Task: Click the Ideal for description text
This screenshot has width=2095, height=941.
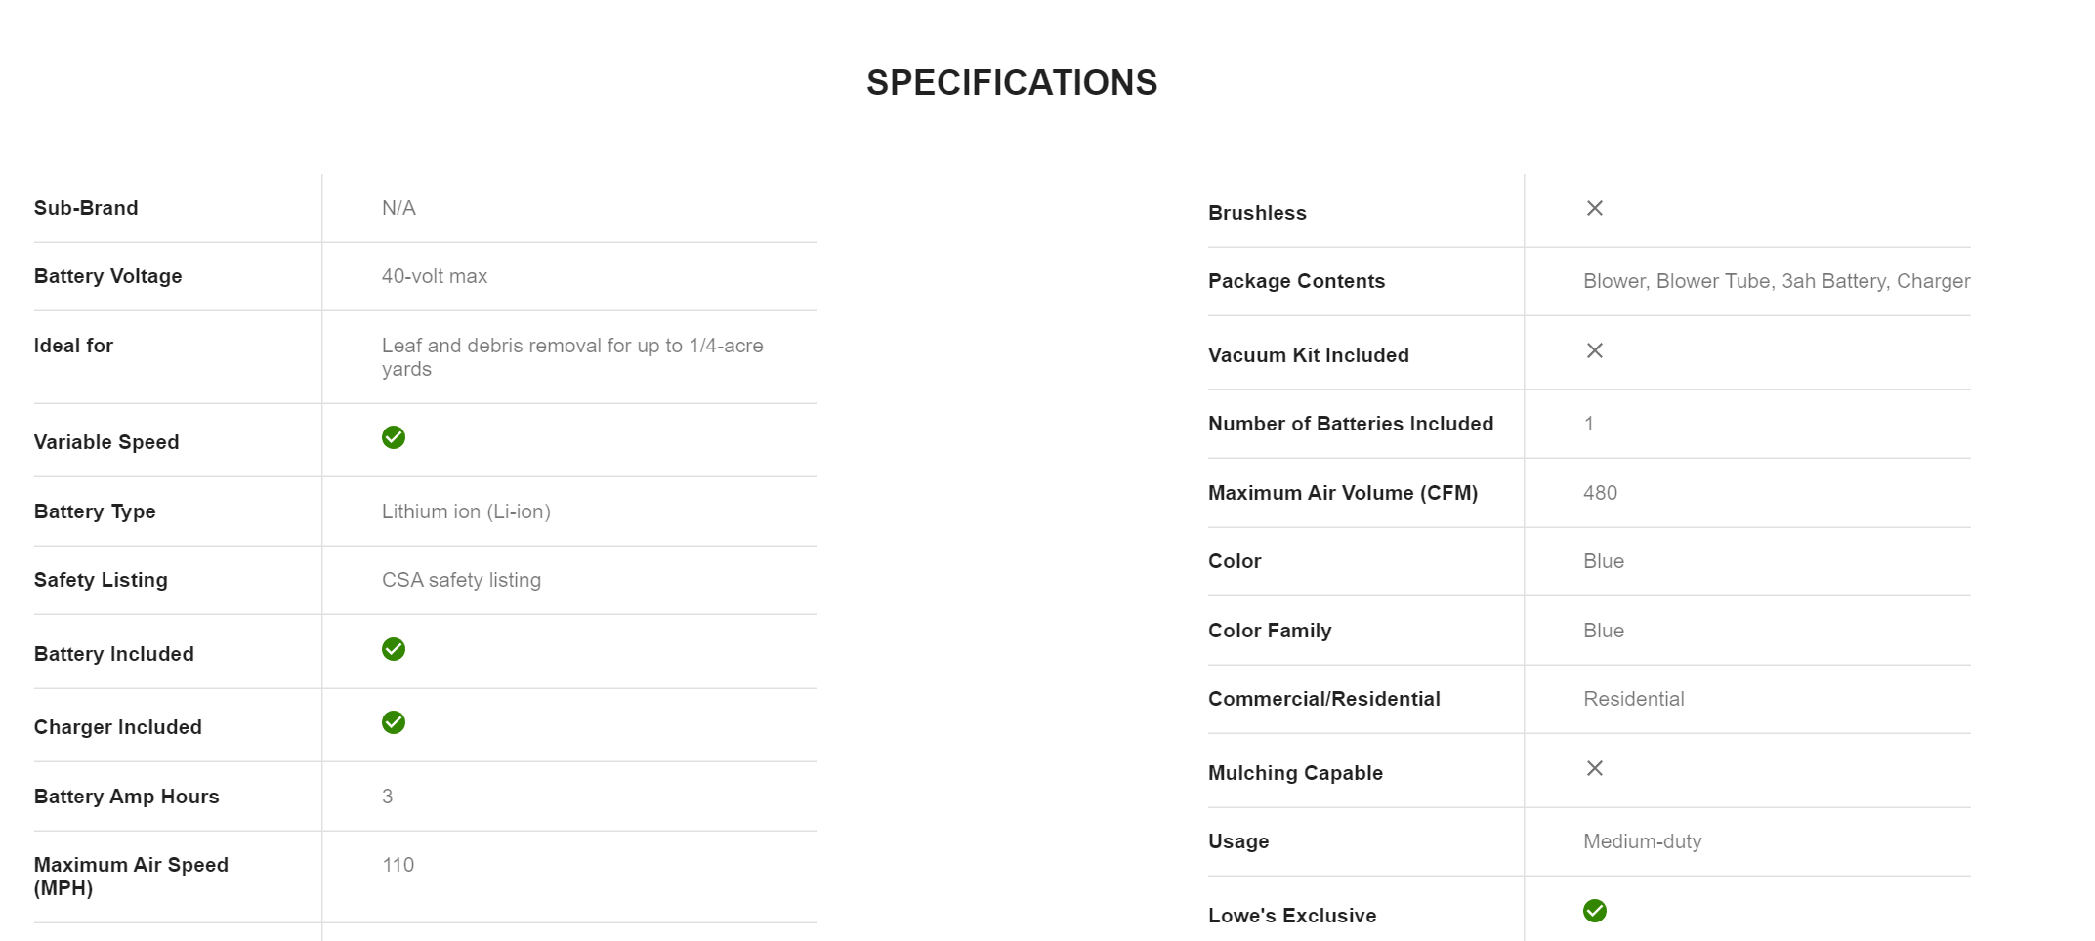Action: [571, 357]
